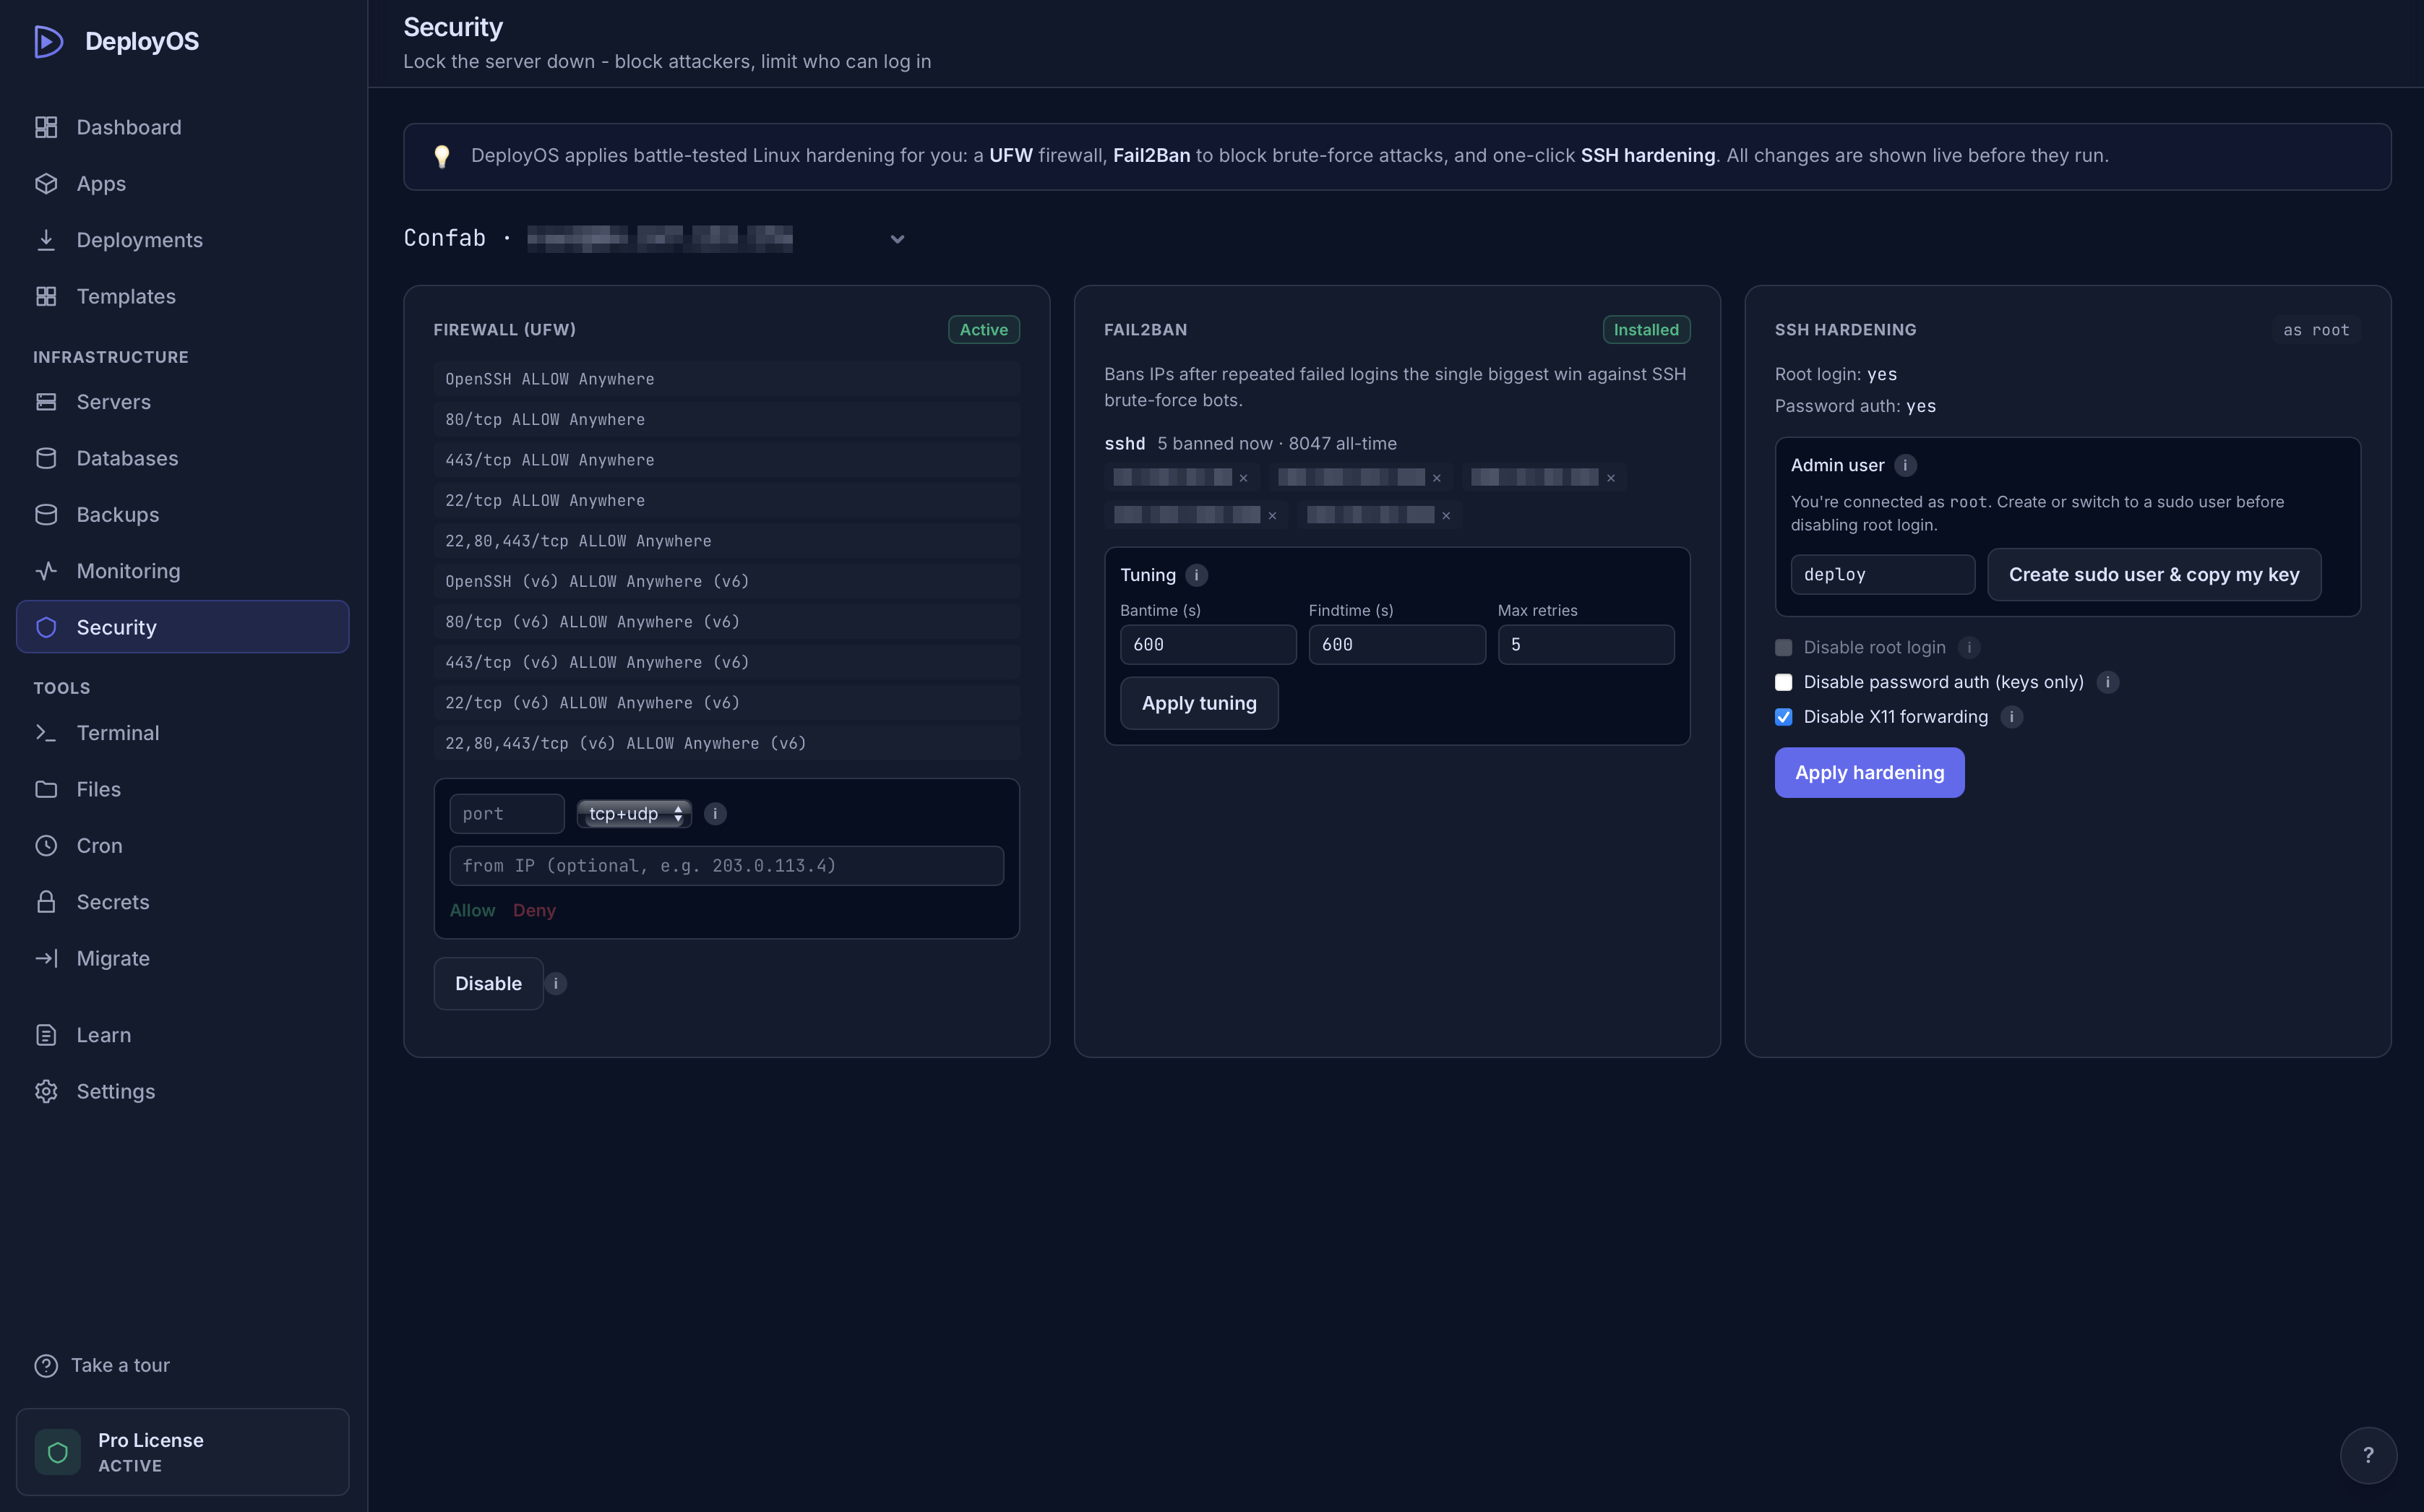This screenshot has width=2424, height=1512.
Task: Focus the from IP optional field
Action: [726, 866]
